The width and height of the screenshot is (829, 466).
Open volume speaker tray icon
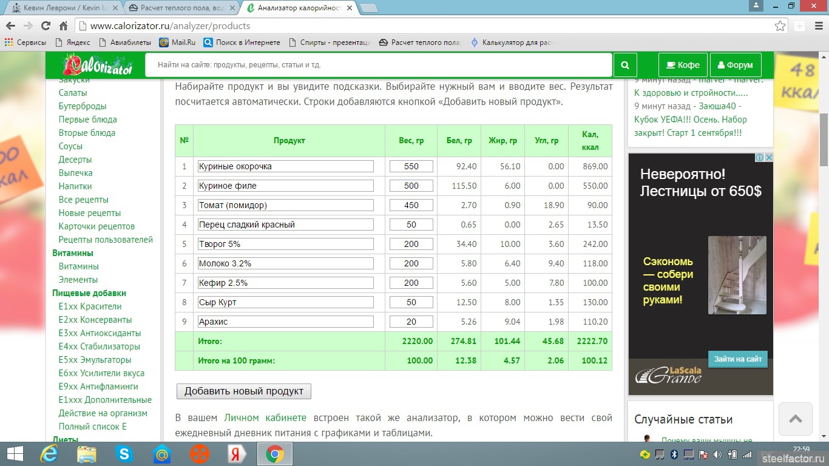click(x=718, y=454)
